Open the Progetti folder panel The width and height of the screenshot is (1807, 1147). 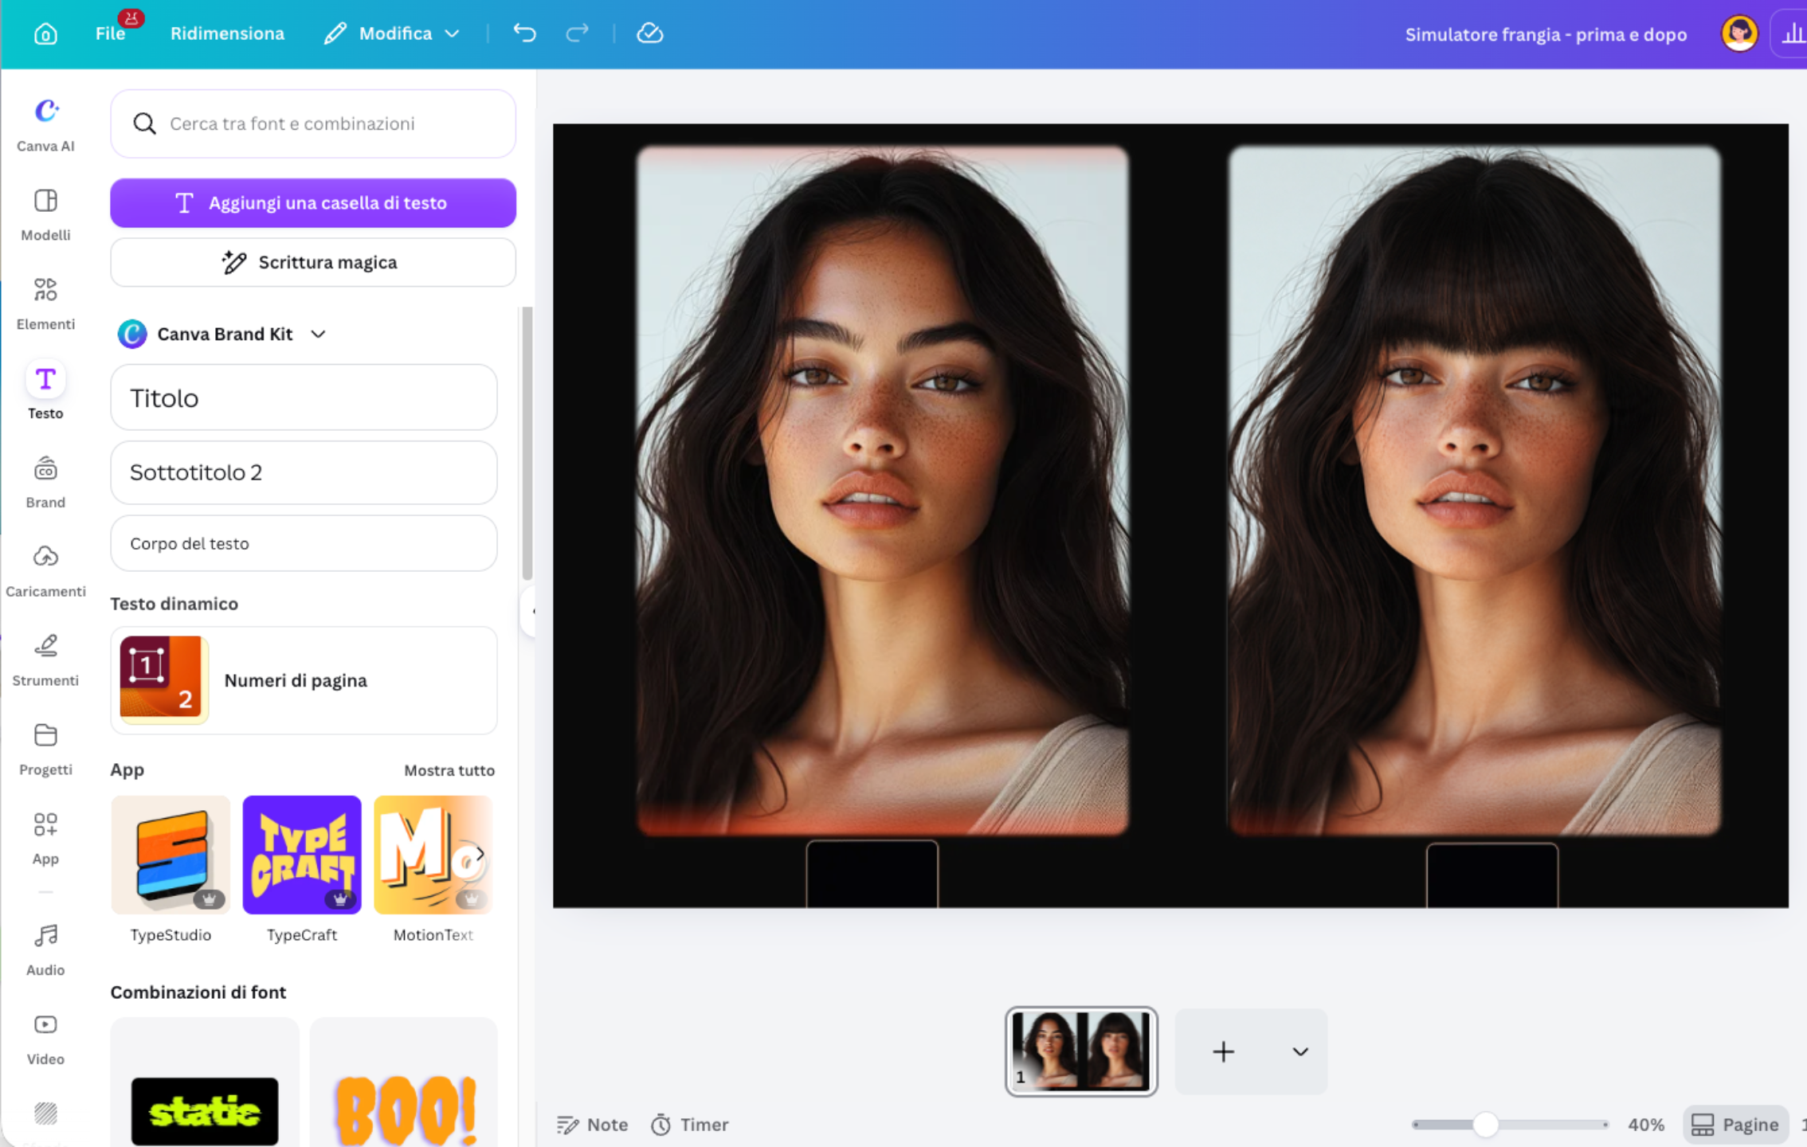click(45, 750)
